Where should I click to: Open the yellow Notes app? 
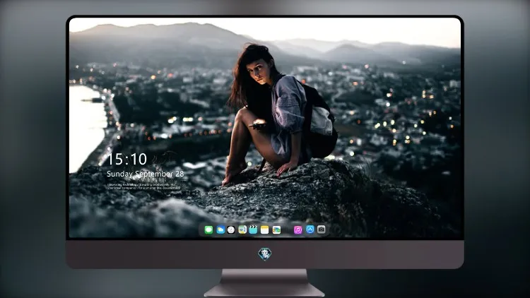[265, 230]
